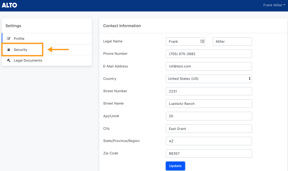Click the E-Mail Address label
This screenshot has width=288, height=171.
point(116,66)
